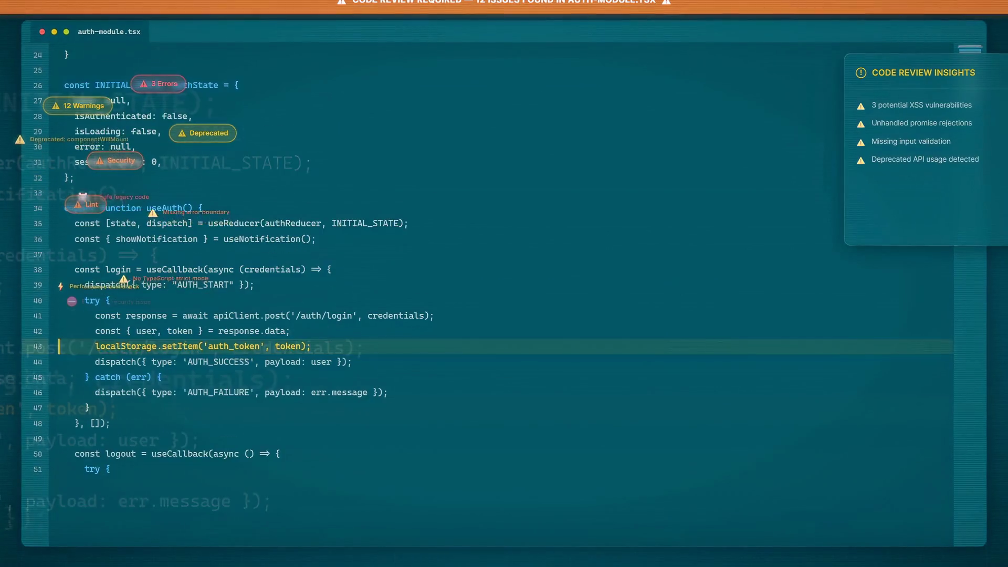Click the performance lightning icon on line 39
Image resolution: width=1008 pixels, height=567 pixels.
pos(60,286)
